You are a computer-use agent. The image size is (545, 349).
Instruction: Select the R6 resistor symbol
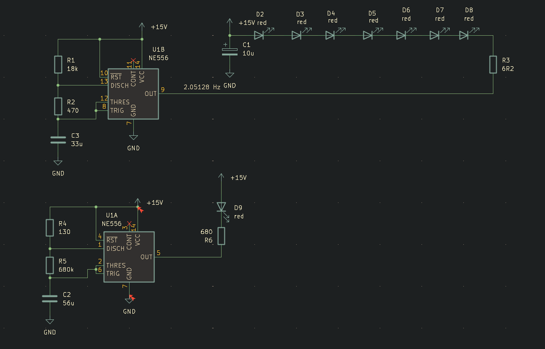[x=221, y=236]
